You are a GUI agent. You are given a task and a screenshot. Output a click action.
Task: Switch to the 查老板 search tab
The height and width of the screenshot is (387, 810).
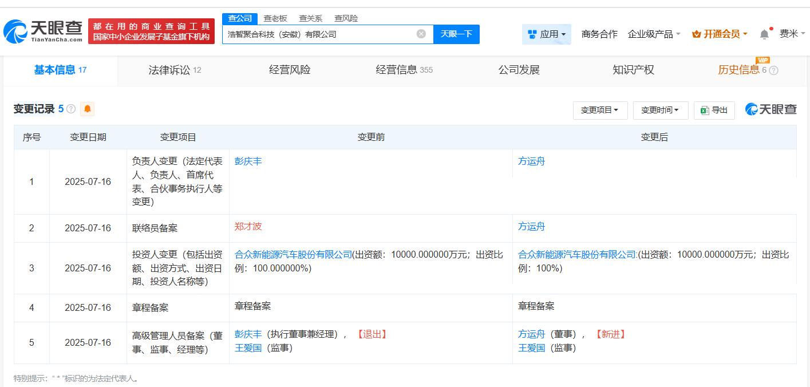[275, 18]
